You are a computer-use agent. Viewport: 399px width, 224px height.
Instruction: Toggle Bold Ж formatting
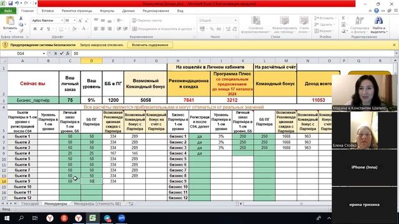pyautogui.click(x=35, y=29)
